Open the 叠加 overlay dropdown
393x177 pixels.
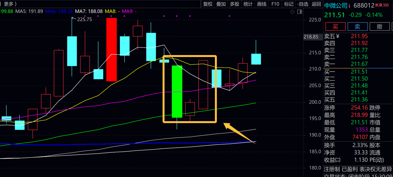[221, 4]
